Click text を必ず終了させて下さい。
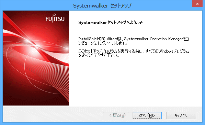This screenshot has height=125, width=205. (x=99, y=55)
